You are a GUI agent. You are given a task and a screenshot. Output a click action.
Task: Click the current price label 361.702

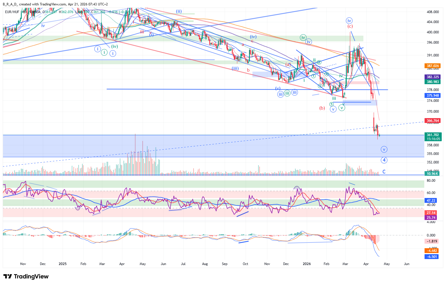(x=433, y=135)
